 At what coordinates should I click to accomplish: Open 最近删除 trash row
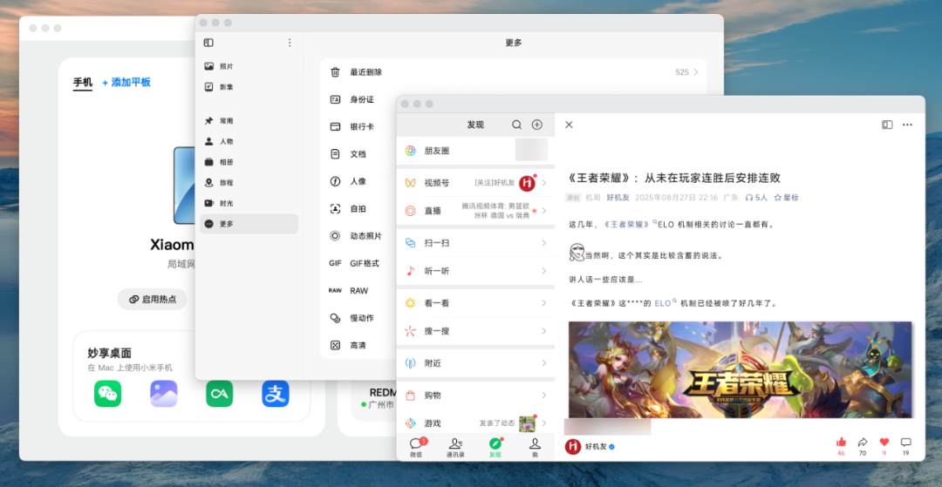click(513, 72)
